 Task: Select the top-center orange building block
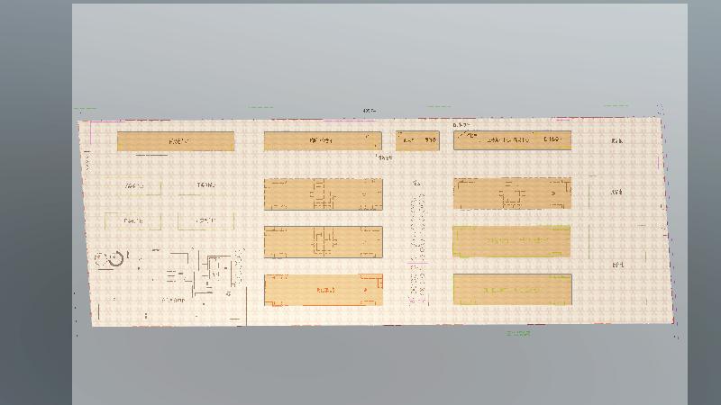pos(322,140)
